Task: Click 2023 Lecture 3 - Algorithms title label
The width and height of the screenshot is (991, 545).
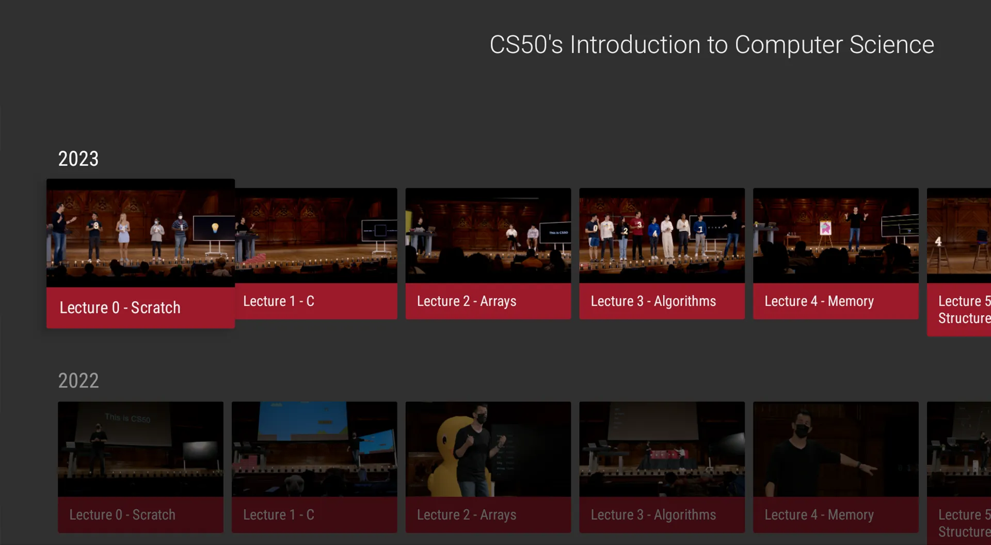Action: pos(653,301)
